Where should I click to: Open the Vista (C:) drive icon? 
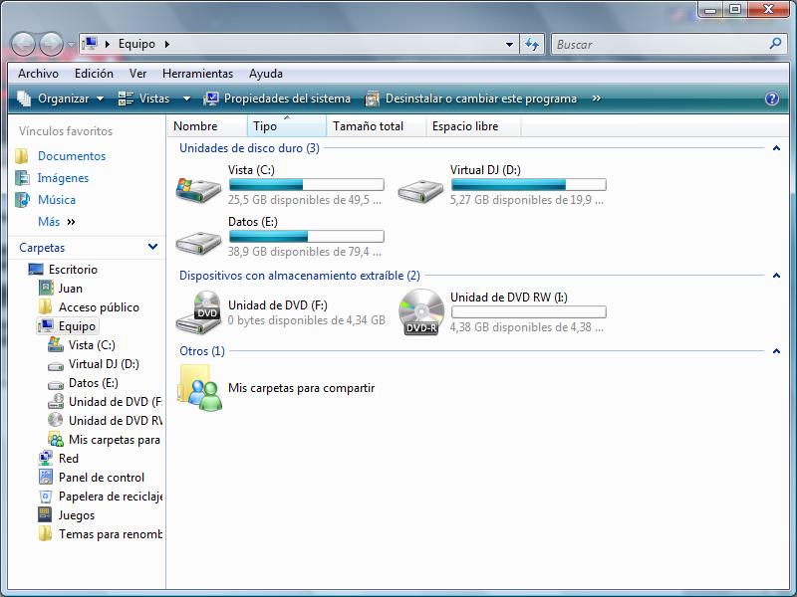pos(198,190)
